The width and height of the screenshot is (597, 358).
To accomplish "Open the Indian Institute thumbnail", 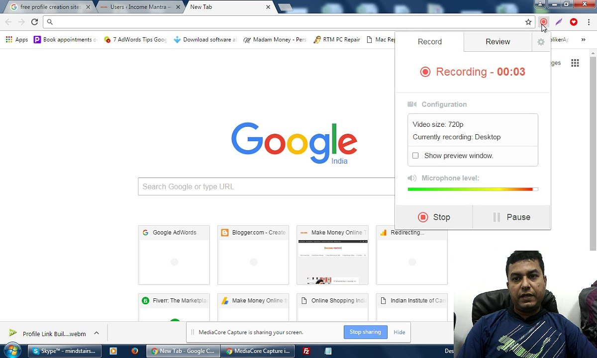I will pos(412,307).
